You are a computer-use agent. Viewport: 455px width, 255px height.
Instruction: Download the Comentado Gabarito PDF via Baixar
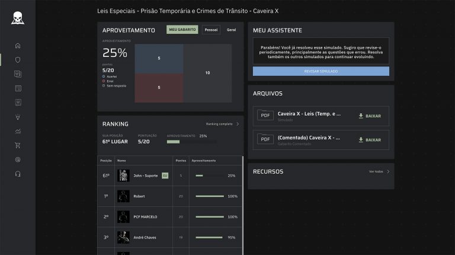coord(370,140)
